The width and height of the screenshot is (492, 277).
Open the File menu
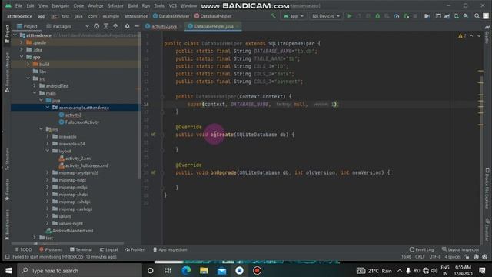(x=18, y=6)
